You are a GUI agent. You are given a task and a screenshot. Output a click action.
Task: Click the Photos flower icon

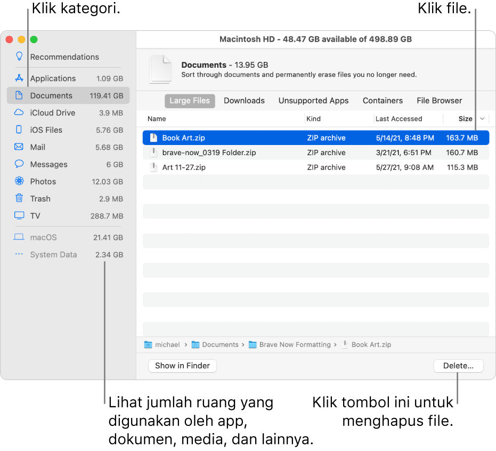[x=19, y=181]
